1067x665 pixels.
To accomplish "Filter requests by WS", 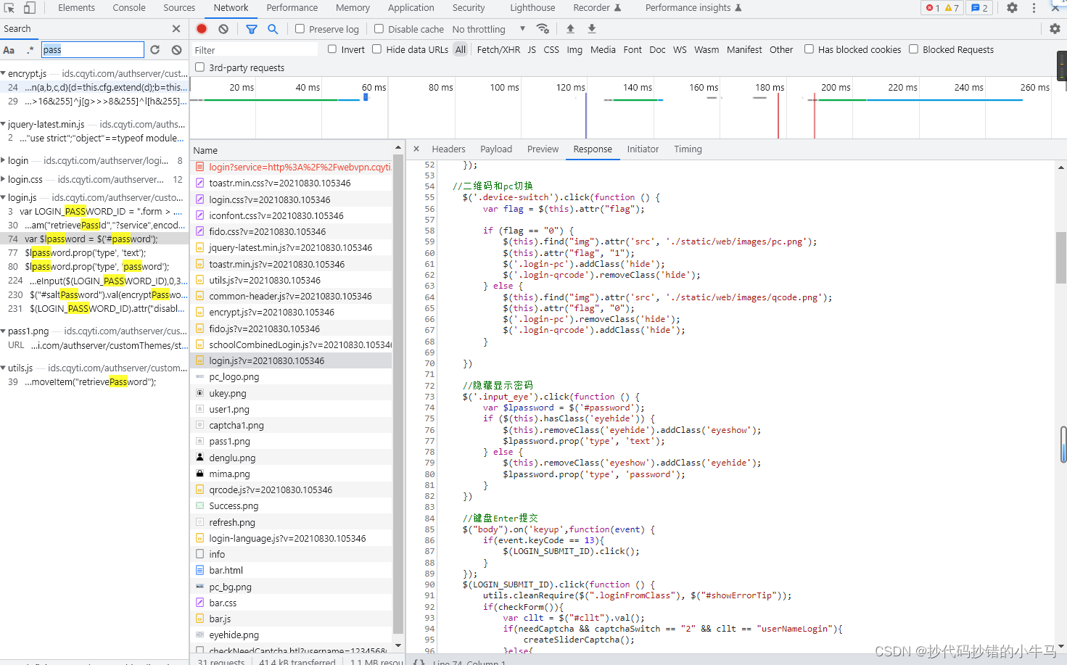I will pos(680,50).
